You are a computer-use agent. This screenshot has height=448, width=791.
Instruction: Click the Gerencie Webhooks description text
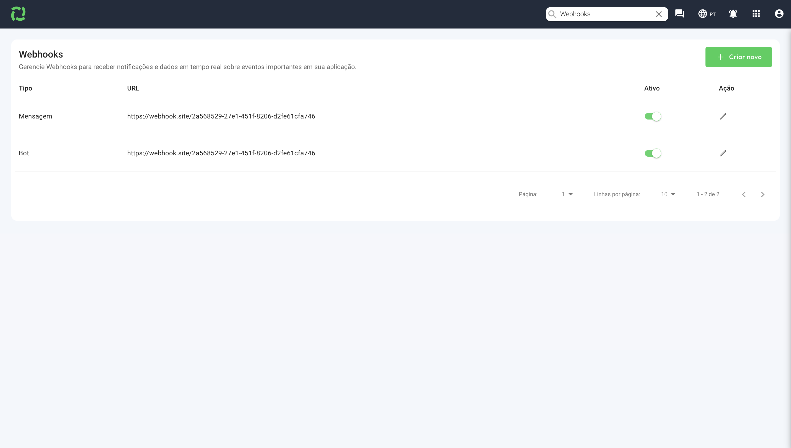point(187,67)
